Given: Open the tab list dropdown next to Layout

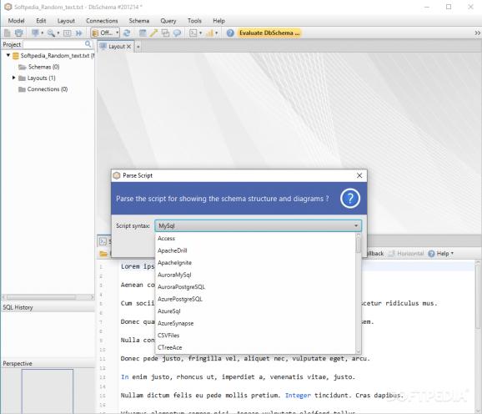Looking at the screenshot, I should pos(138,47).
